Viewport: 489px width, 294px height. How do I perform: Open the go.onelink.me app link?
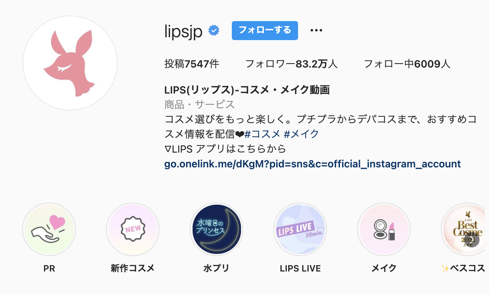(x=312, y=164)
